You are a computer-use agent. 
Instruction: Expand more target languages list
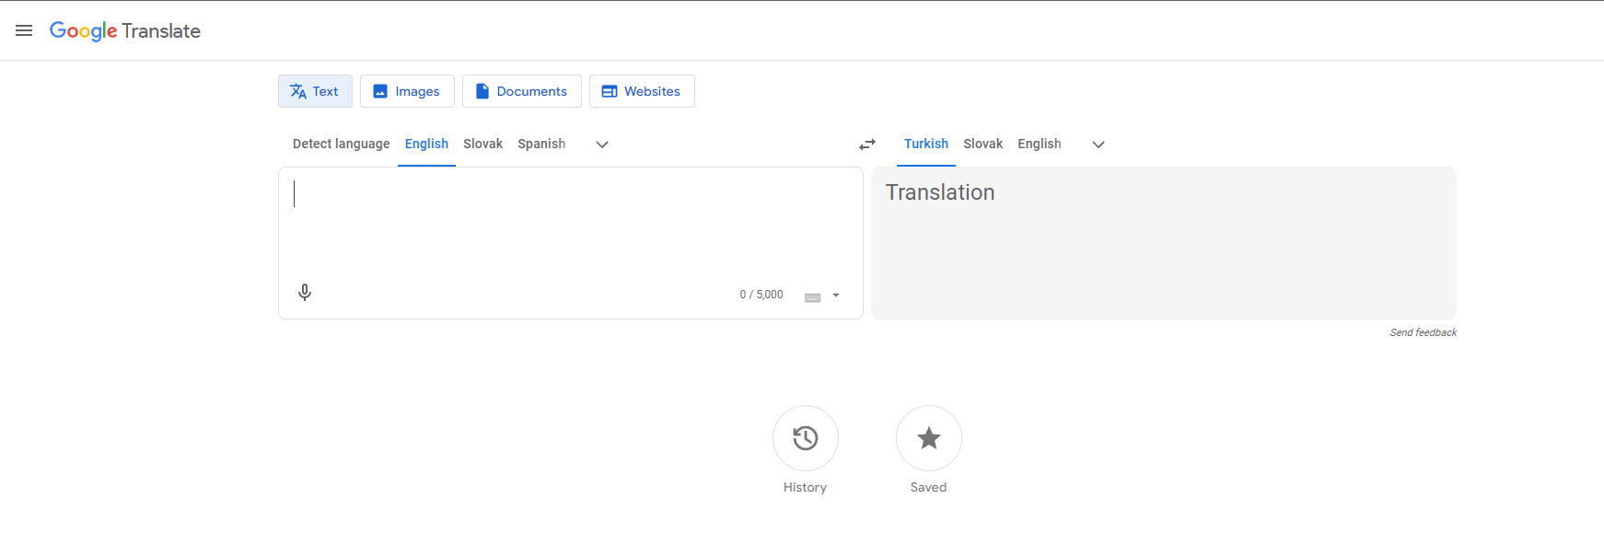click(x=1098, y=145)
